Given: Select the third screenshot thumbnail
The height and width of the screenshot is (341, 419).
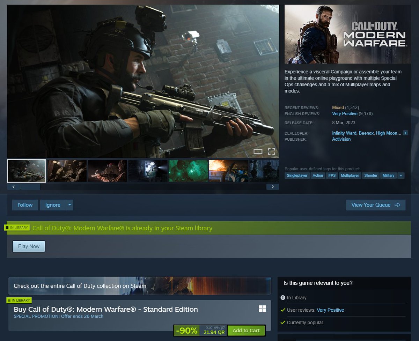Looking at the screenshot, I should coord(108,171).
